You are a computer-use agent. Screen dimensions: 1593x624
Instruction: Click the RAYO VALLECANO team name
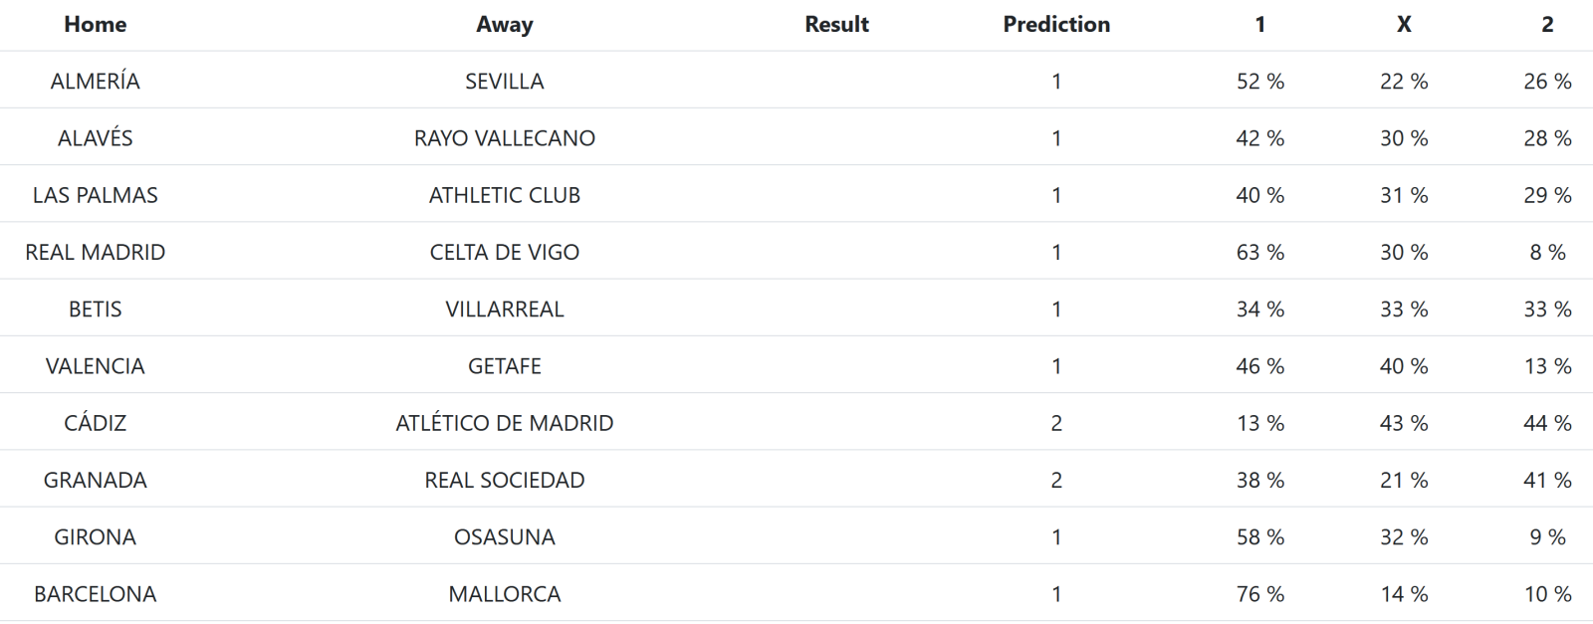click(504, 138)
